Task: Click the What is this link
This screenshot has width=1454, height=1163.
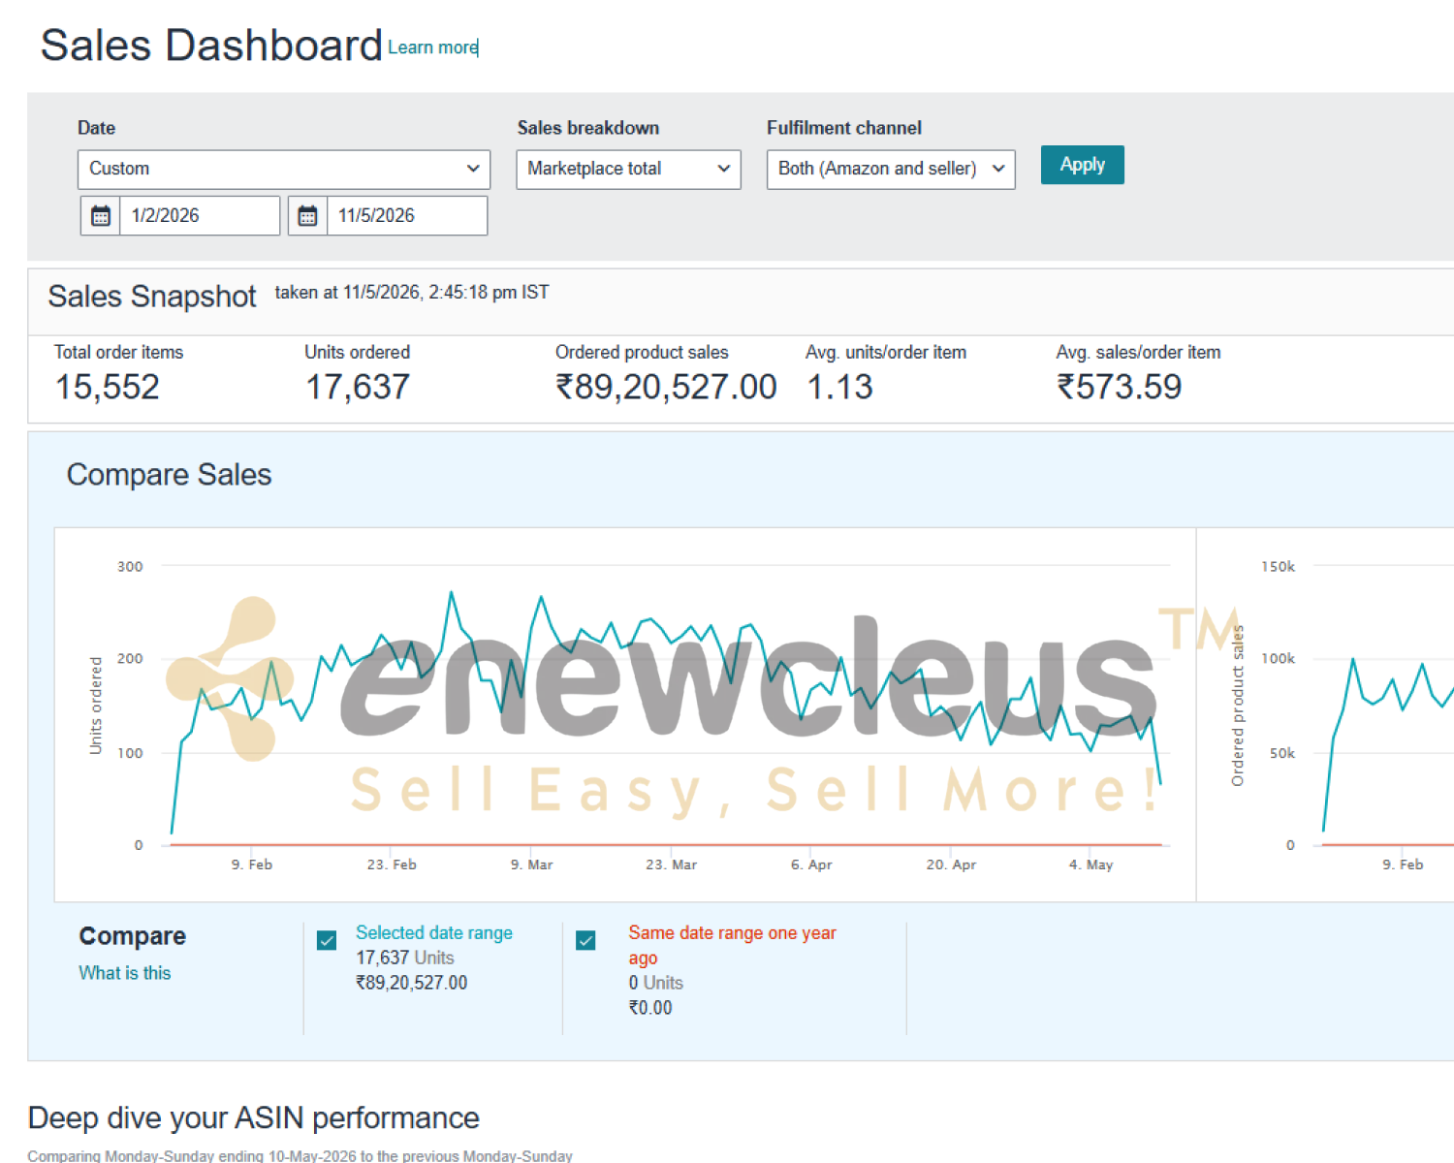Action: tap(125, 973)
